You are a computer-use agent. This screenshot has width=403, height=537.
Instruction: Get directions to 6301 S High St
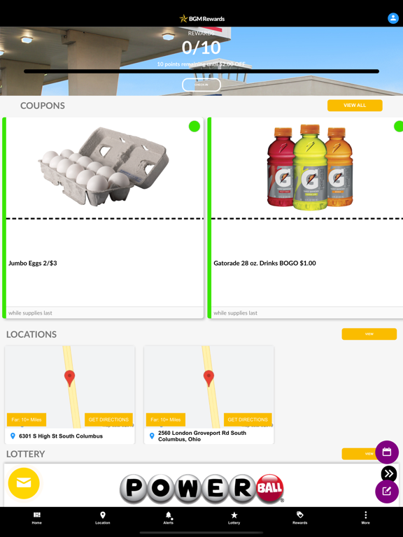(x=108, y=420)
